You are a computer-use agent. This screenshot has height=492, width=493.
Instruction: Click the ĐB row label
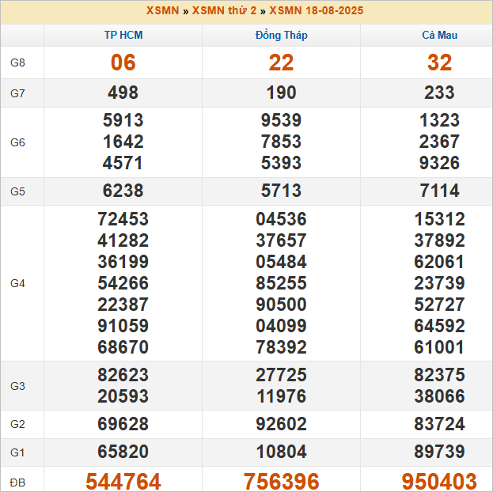tap(18, 482)
